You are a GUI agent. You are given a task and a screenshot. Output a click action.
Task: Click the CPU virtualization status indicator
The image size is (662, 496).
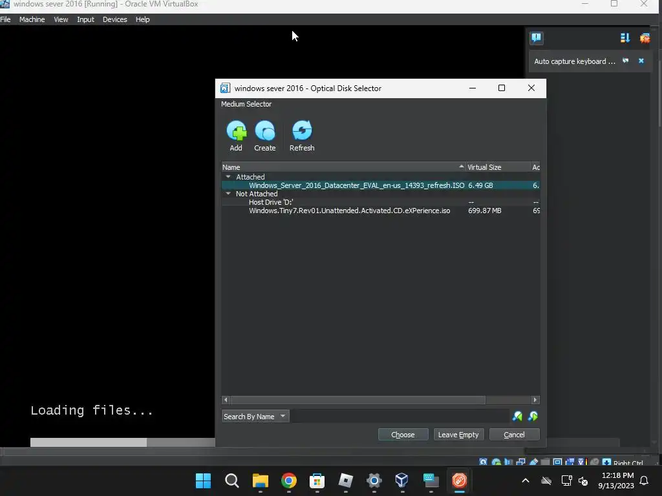(582, 462)
